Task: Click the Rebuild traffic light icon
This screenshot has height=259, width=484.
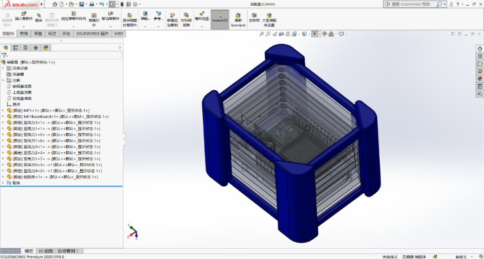Action: (x=122, y=4)
